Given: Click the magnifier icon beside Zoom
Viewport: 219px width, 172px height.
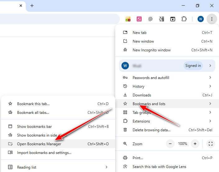Looking at the screenshot, I should (125, 144).
